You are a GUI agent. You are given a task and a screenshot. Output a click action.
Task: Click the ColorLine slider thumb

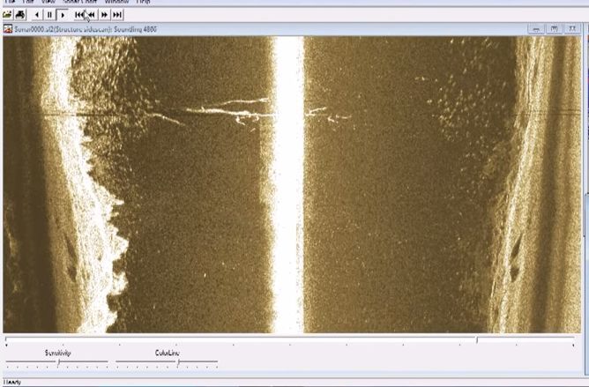(x=178, y=362)
